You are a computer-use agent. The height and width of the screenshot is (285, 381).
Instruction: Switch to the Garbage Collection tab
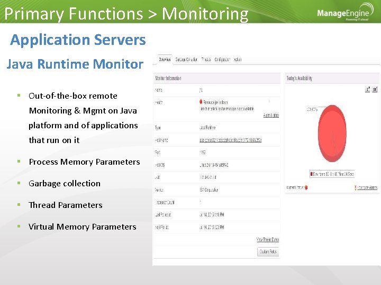(x=186, y=59)
